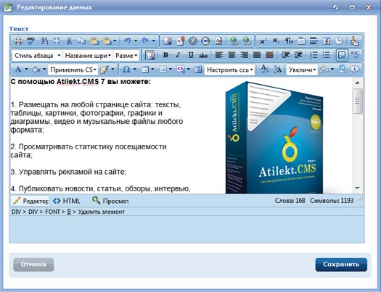Click Удалить элемент link
This screenshot has width=381, height=292.
tap(102, 212)
